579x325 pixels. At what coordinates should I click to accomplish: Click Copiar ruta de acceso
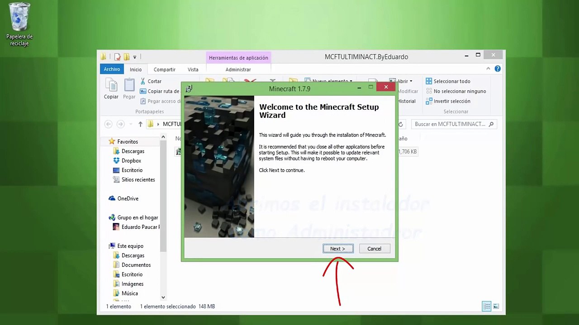tap(160, 91)
